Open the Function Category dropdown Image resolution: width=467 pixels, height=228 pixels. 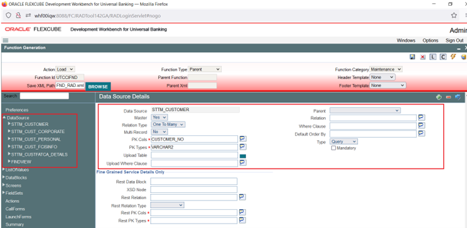point(385,70)
